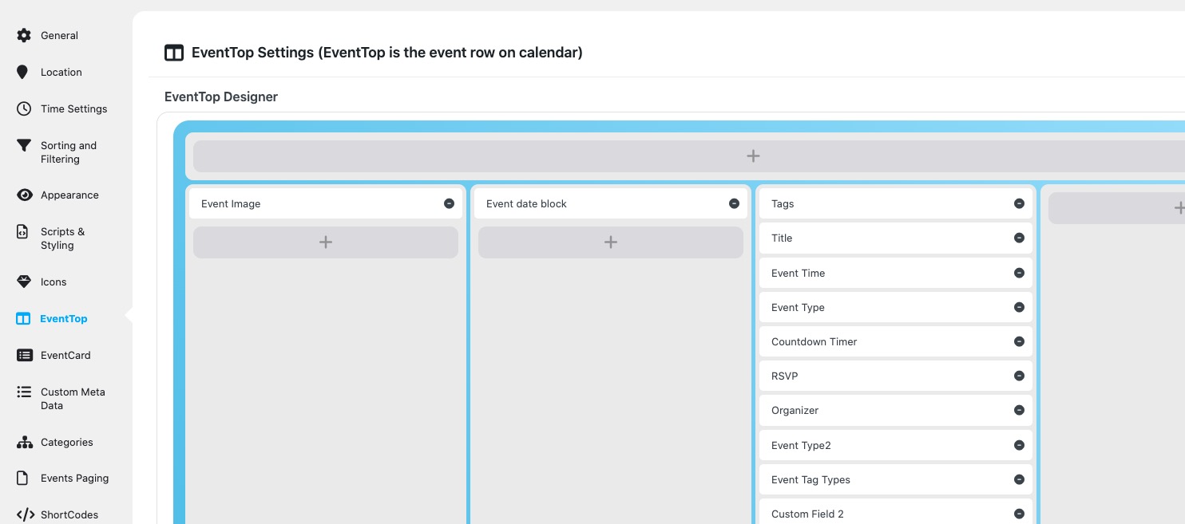Image resolution: width=1185 pixels, height=524 pixels.
Task: Click the Categories hierarchy icon
Action: (x=24, y=442)
